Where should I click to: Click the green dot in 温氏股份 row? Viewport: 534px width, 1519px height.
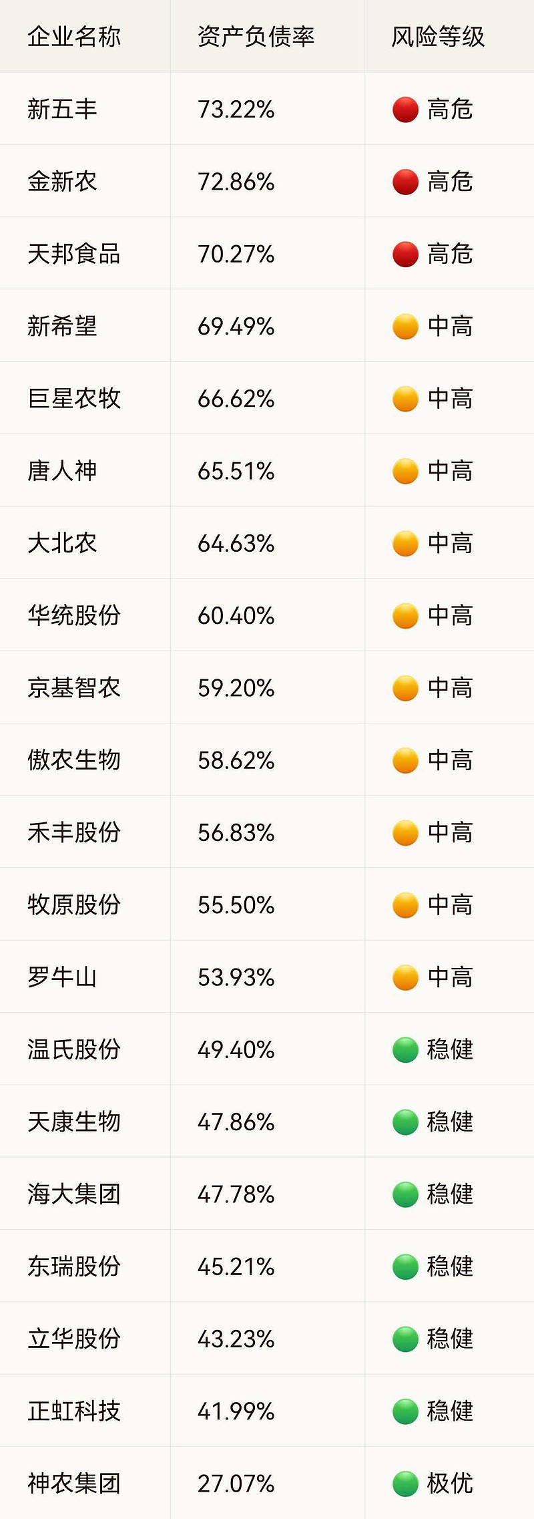405,1049
